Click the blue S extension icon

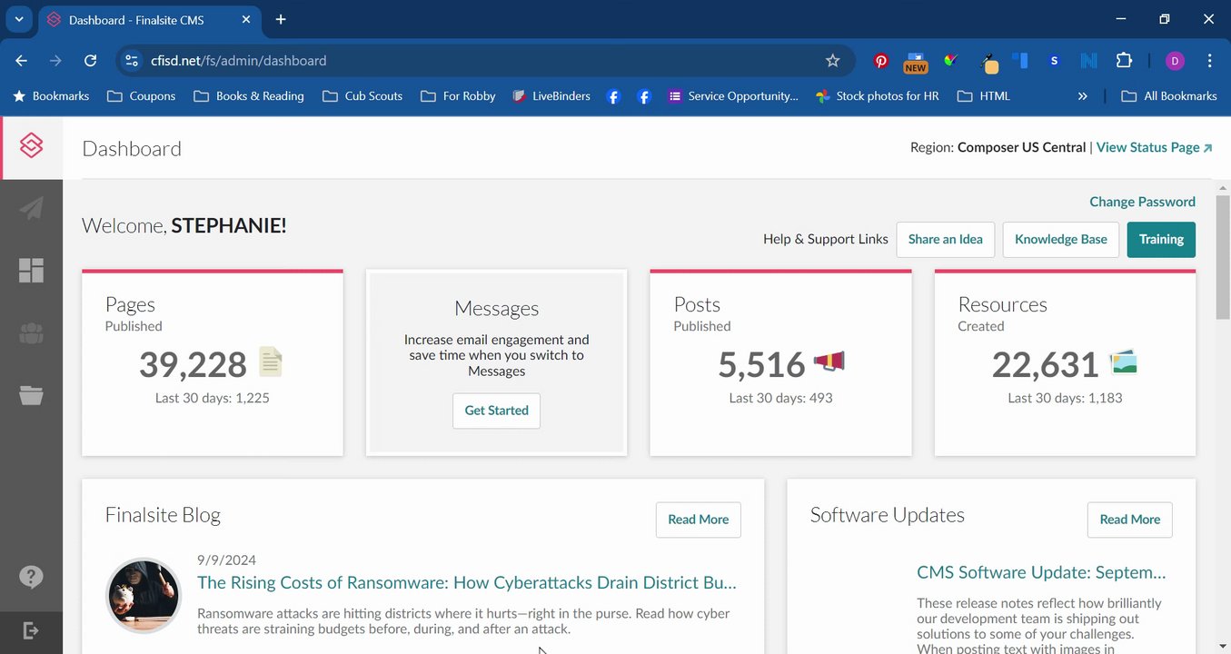1054,61
